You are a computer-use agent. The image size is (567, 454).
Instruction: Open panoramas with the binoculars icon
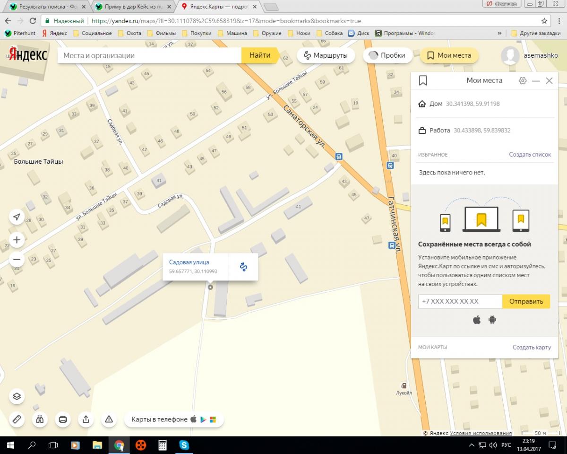pyautogui.click(x=40, y=419)
